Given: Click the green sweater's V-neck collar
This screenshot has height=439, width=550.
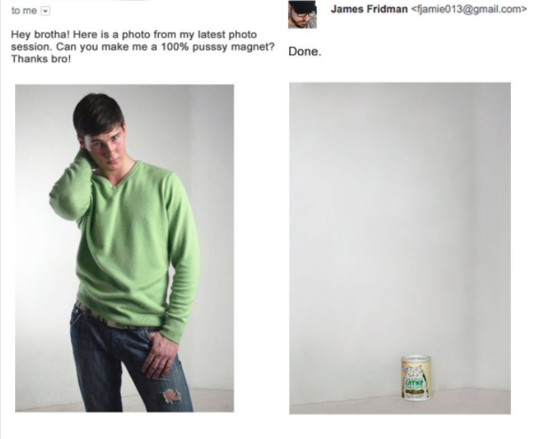Looking at the screenshot, I should click(123, 177).
